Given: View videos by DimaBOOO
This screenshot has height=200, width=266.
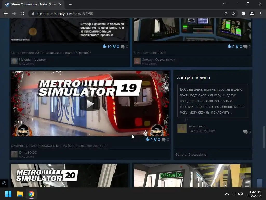Looking at the screenshot, I should coord(26,157).
